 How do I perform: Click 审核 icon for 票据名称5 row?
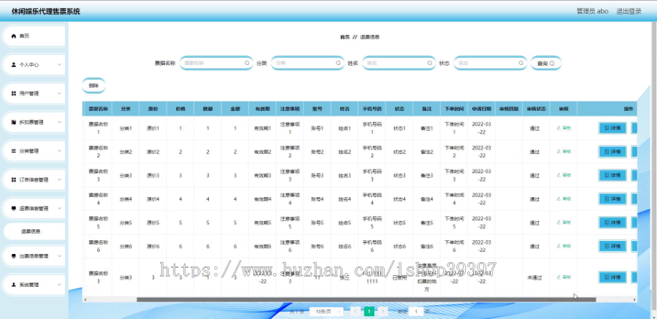[x=558, y=223]
